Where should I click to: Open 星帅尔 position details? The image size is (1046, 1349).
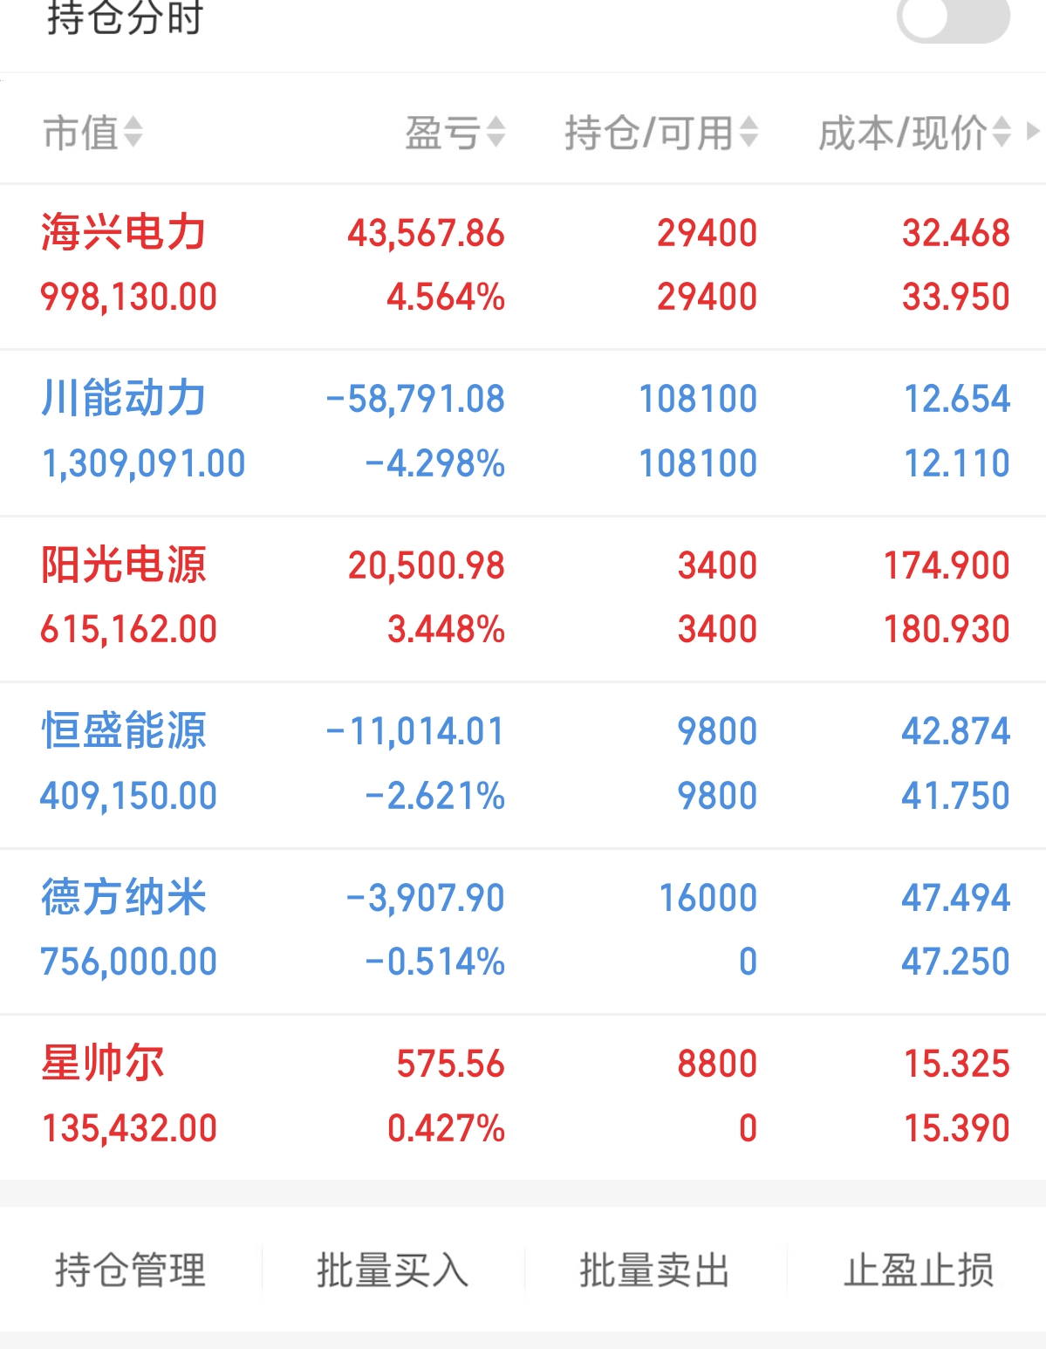pyautogui.click(x=103, y=1063)
